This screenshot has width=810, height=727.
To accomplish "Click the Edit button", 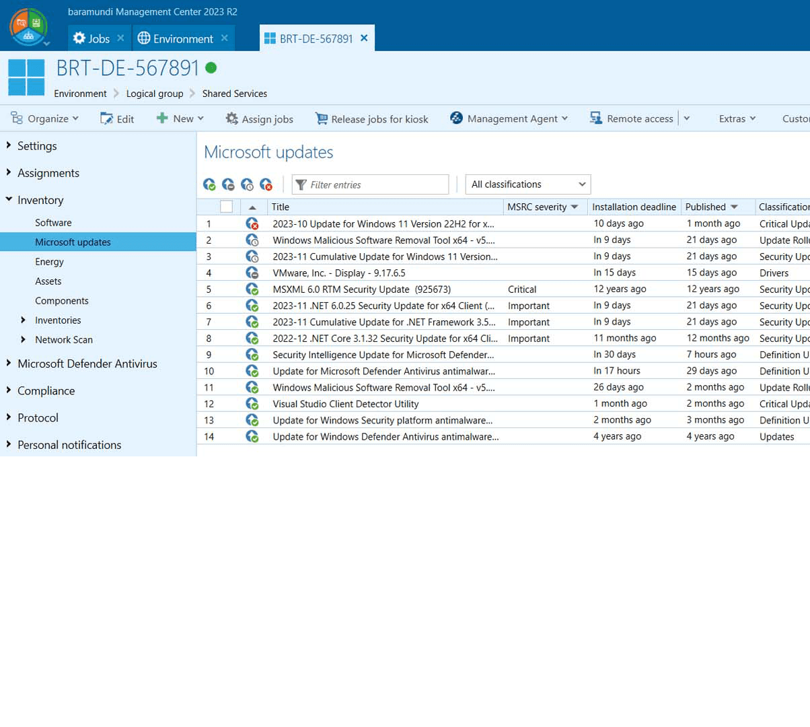I will (117, 119).
